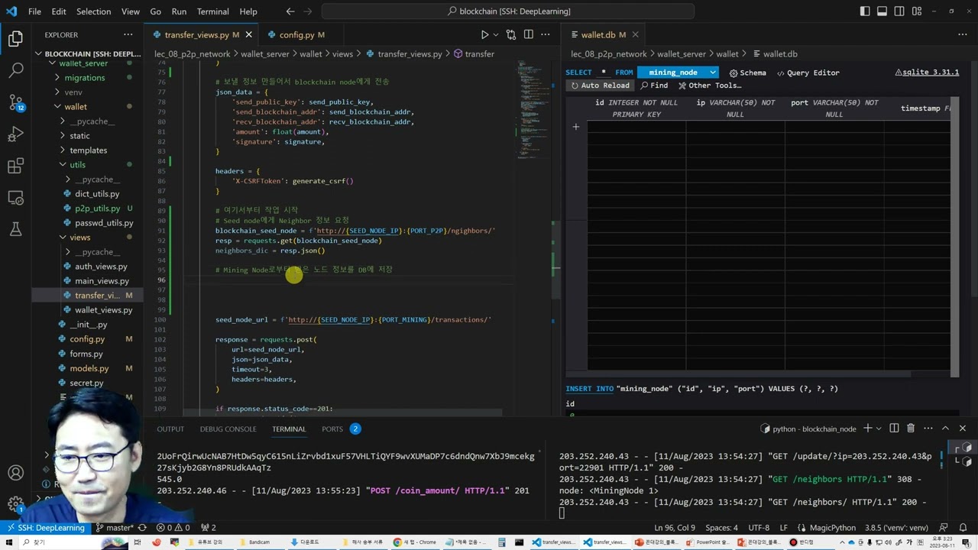The width and height of the screenshot is (978, 550).
Task: Collapse the BLOCKCHAIN workspace root
Action: click(x=87, y=54)
